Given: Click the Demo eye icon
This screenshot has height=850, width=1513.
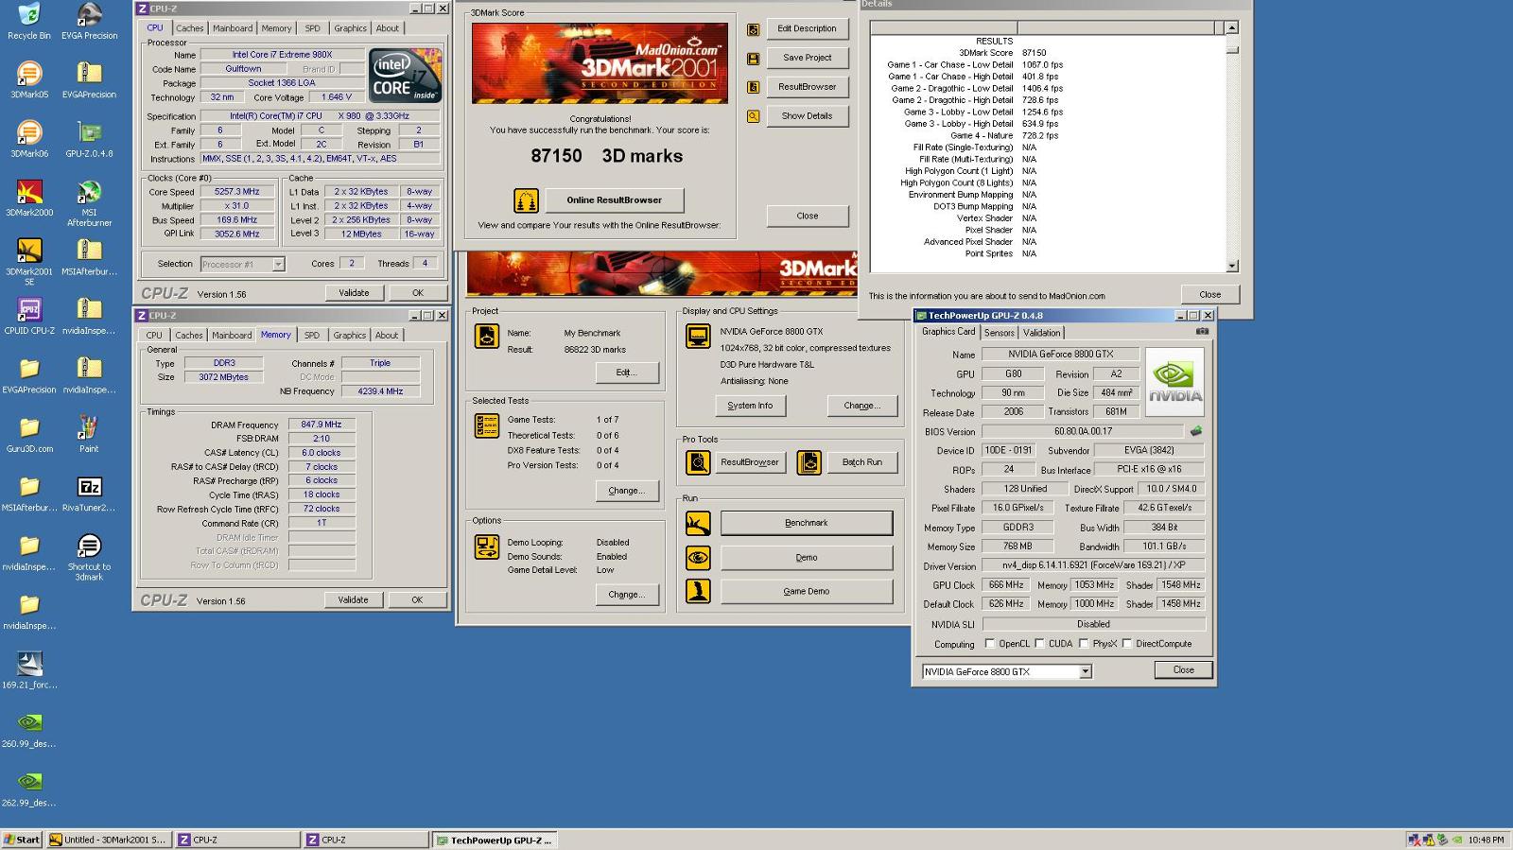Looking at the screenshot, I should (x=698, y=558).
